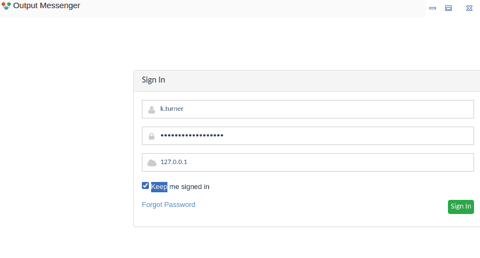Close the Output Messenger window

tap(469, 8)
